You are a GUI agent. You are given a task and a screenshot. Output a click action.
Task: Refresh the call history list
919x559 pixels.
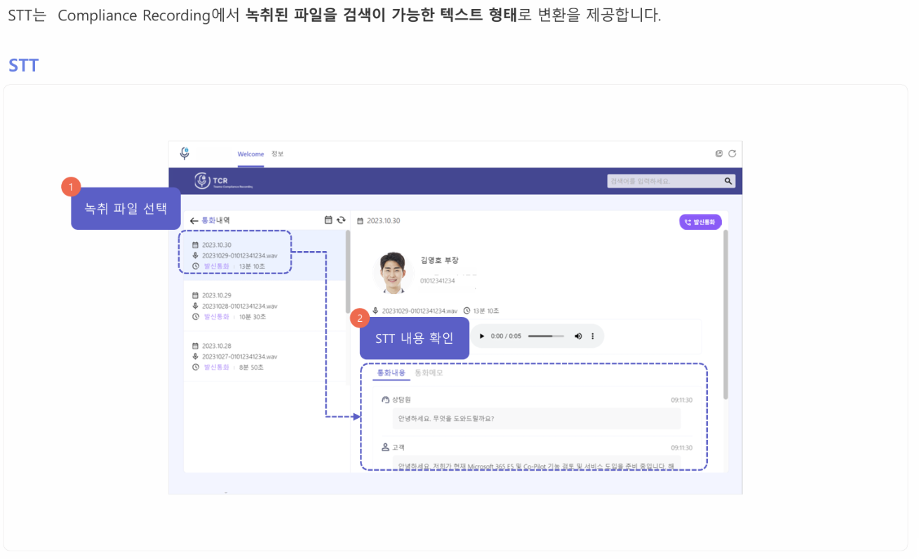pyautogui.click(x=341, y=220)
